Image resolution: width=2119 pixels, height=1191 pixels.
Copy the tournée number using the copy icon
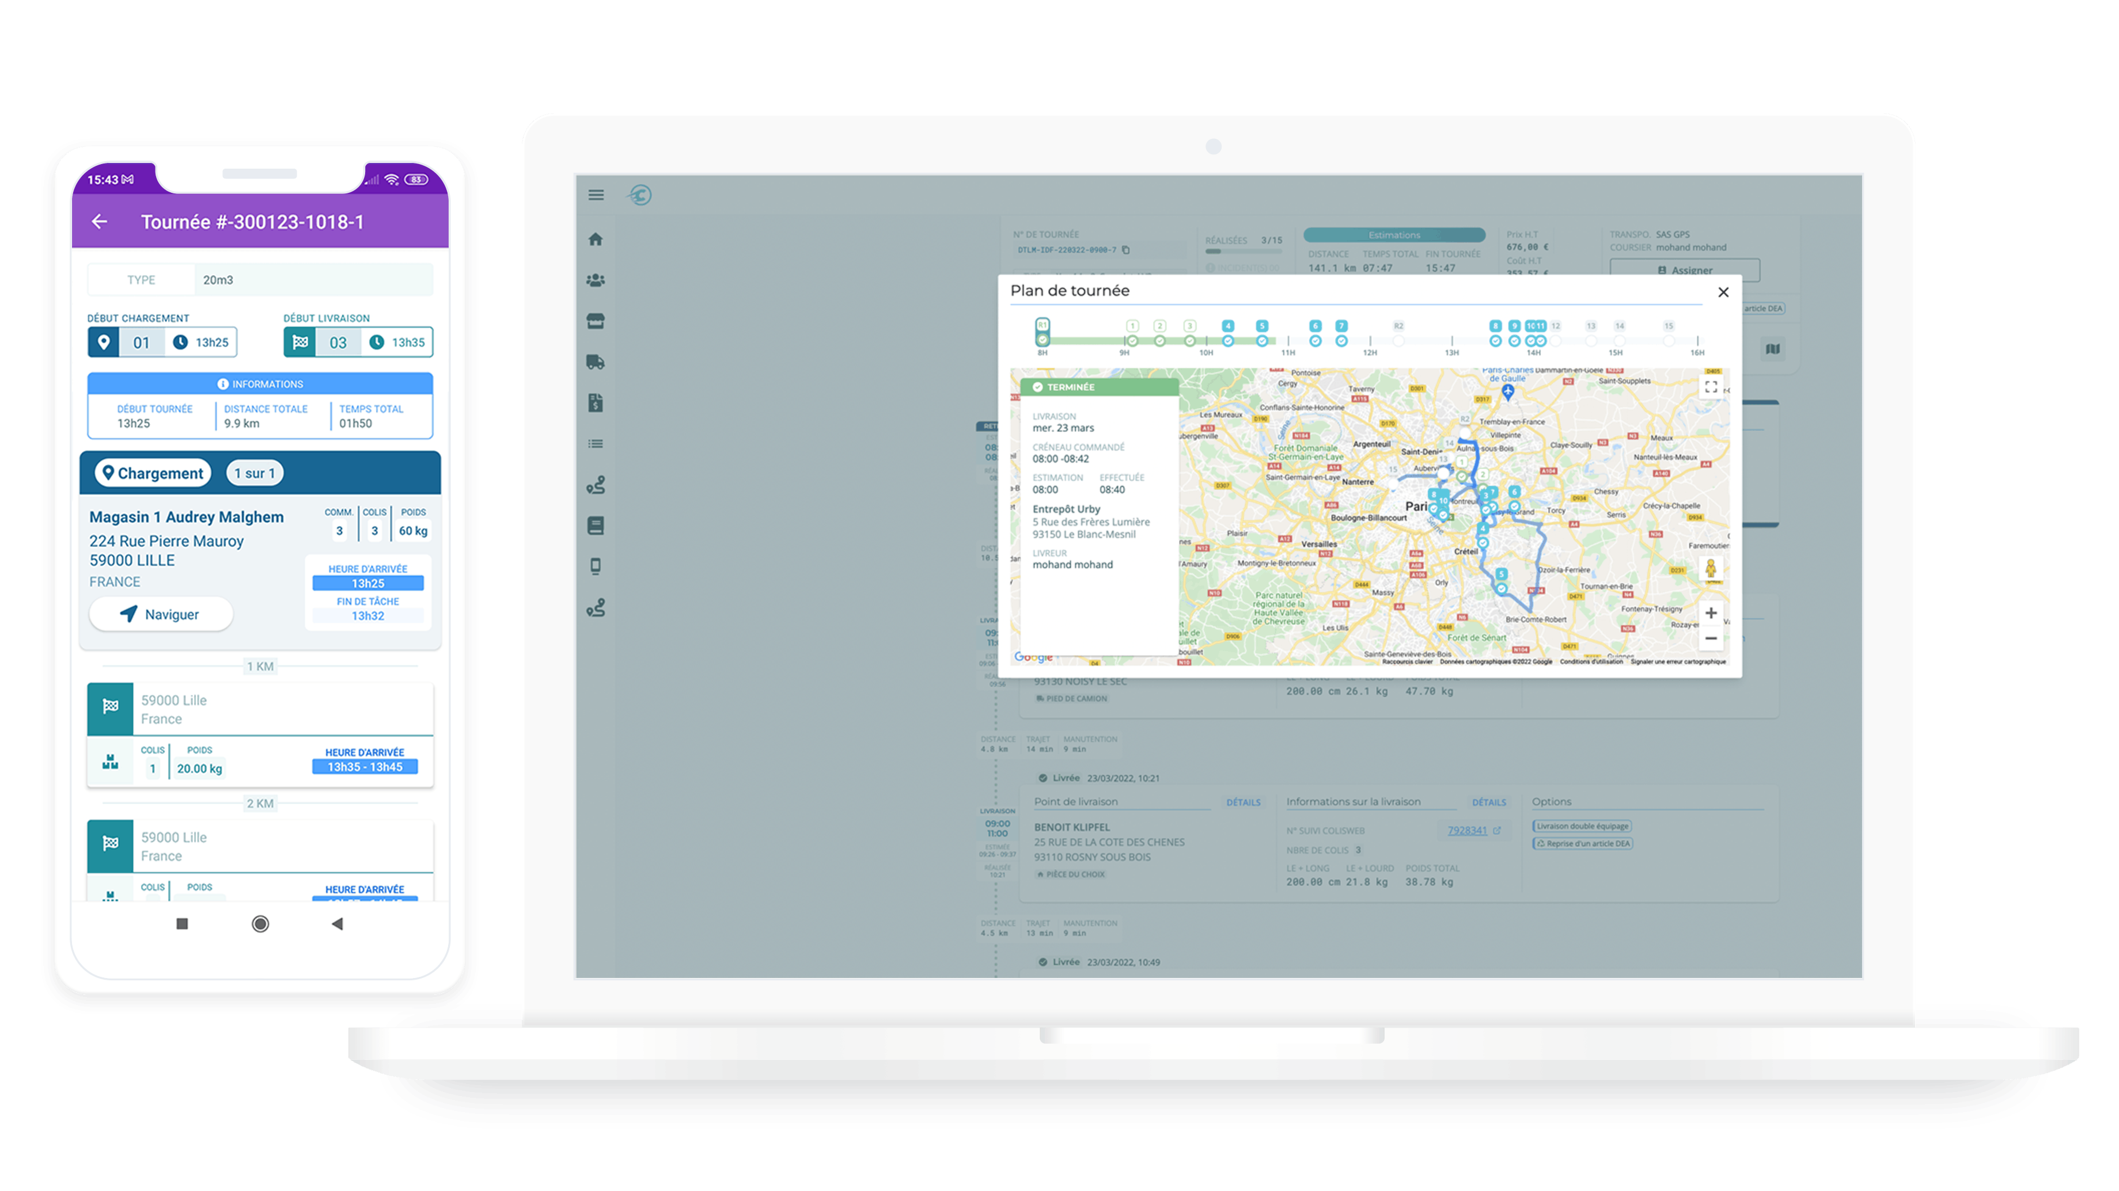point(1126,251)
